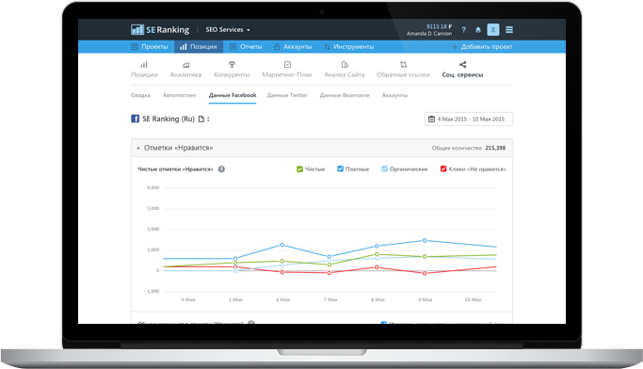The width and height of the screenshot is (643, 369).
Task: Uncheck the green Чистые checkbox
Action: [x=299, y=168]
